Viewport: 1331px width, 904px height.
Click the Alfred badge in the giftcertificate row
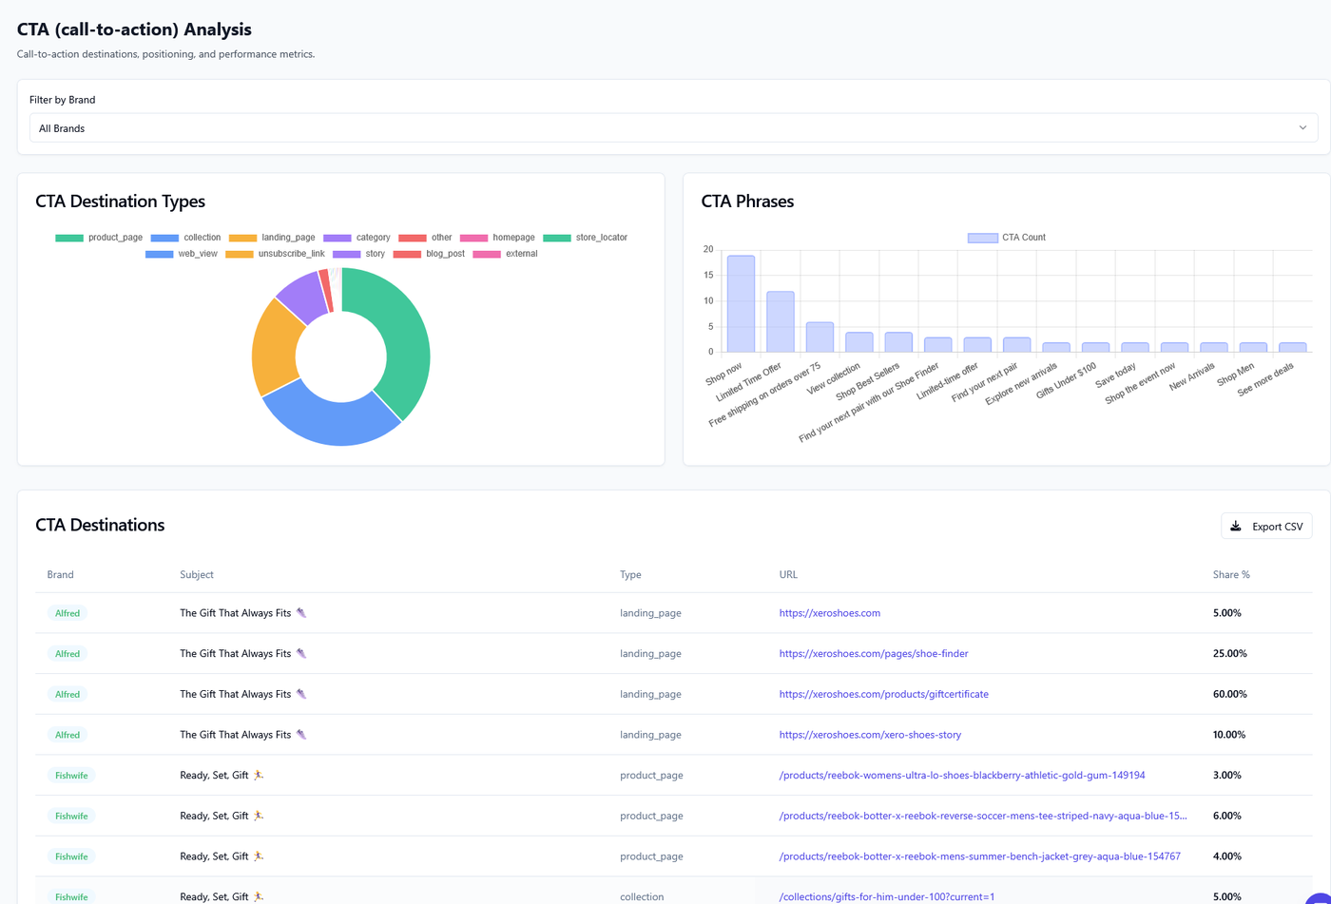pos(68,695)
